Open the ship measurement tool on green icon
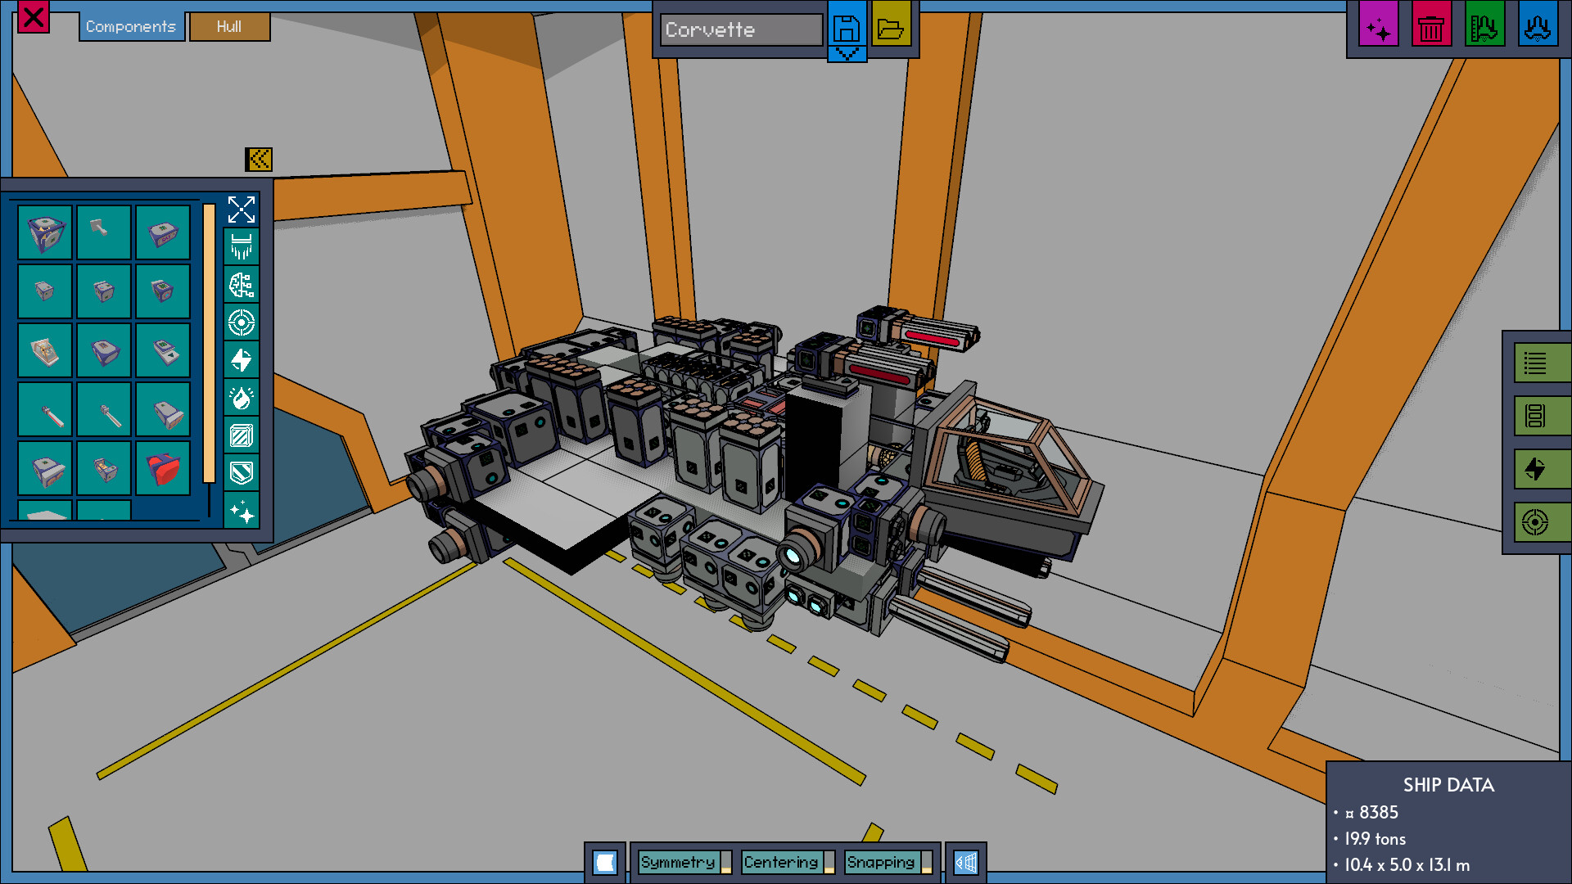Image resolution: width=1572 pixels, height=884 pixels. [1484, 25]
